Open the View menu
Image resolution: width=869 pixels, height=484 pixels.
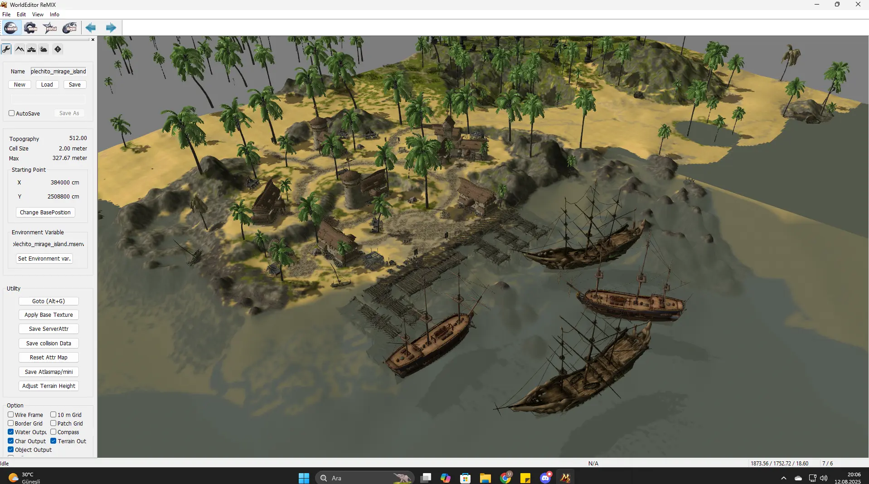[x=38, y=14]
